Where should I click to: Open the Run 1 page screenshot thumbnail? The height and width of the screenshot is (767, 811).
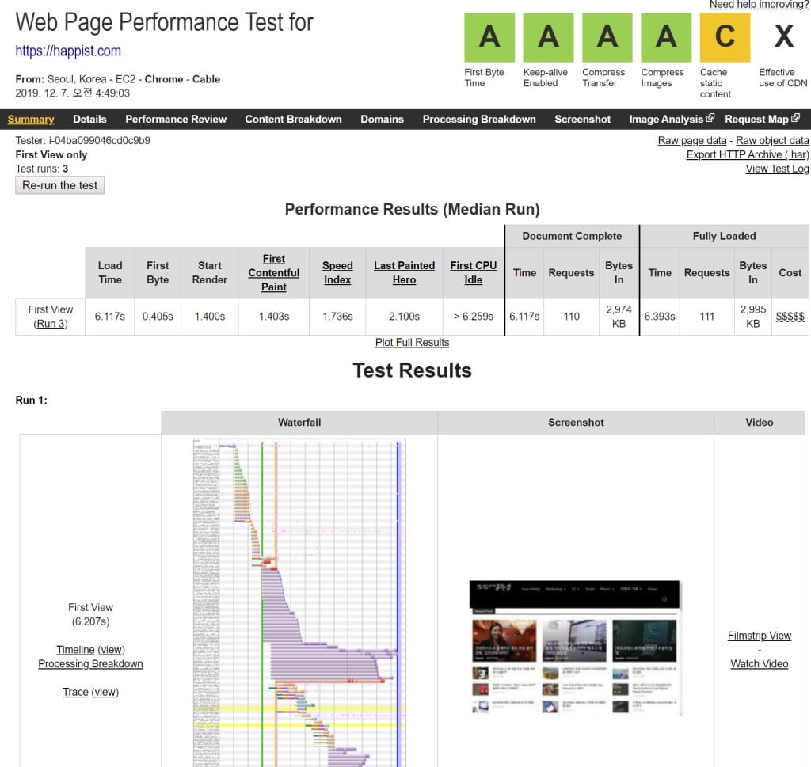click(576, 647)
